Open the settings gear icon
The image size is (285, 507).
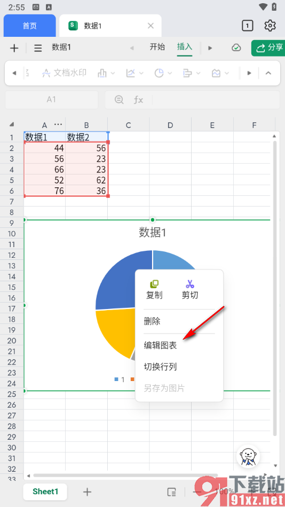tap(270, 26)
